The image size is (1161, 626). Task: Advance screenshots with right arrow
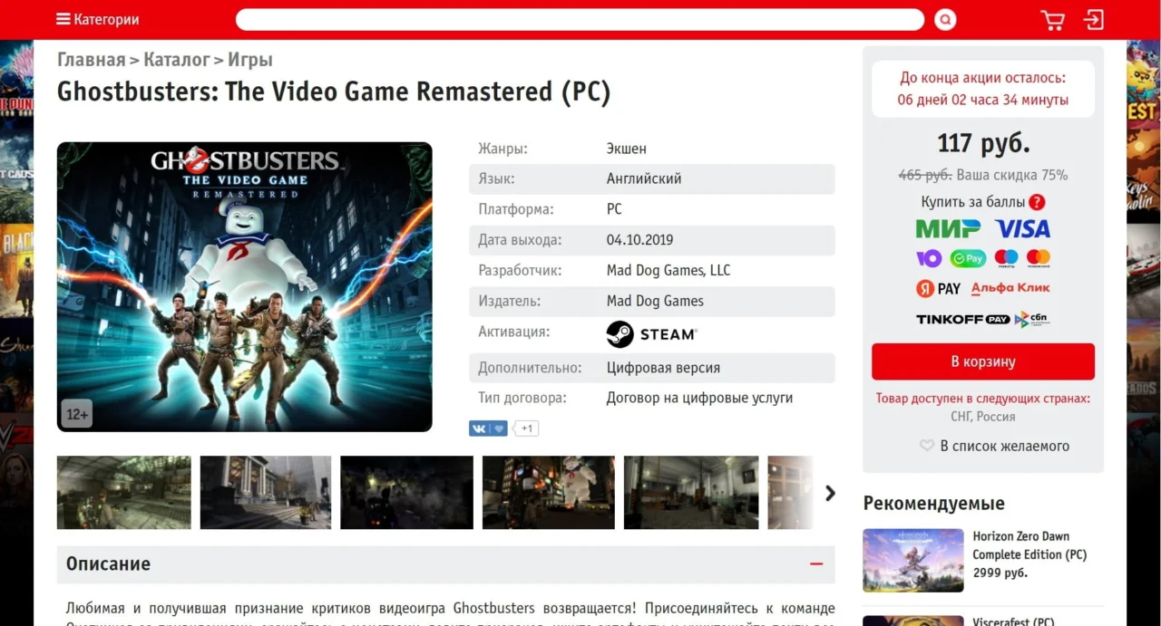coord(830,493)
